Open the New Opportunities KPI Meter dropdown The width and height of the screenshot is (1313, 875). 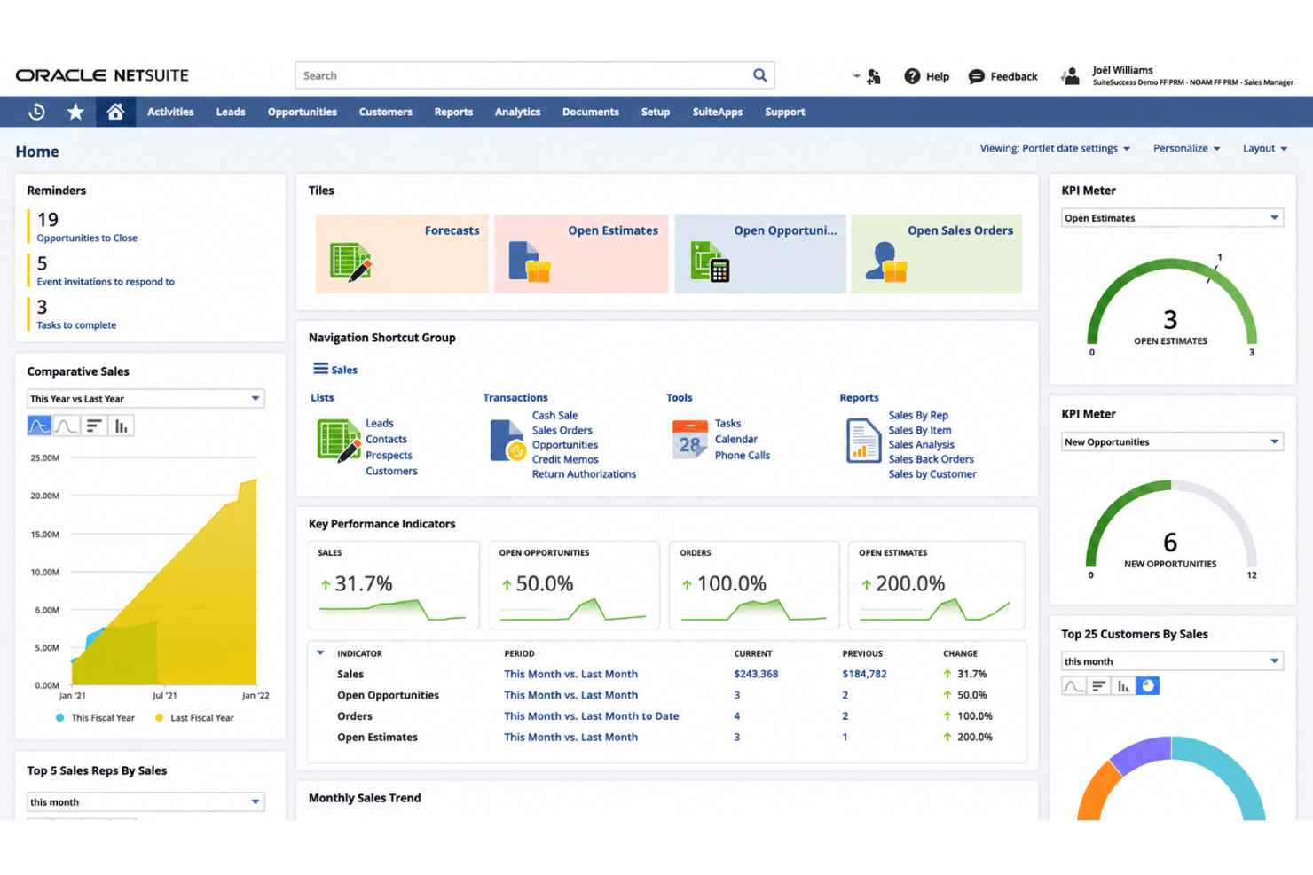point(1172,441)
